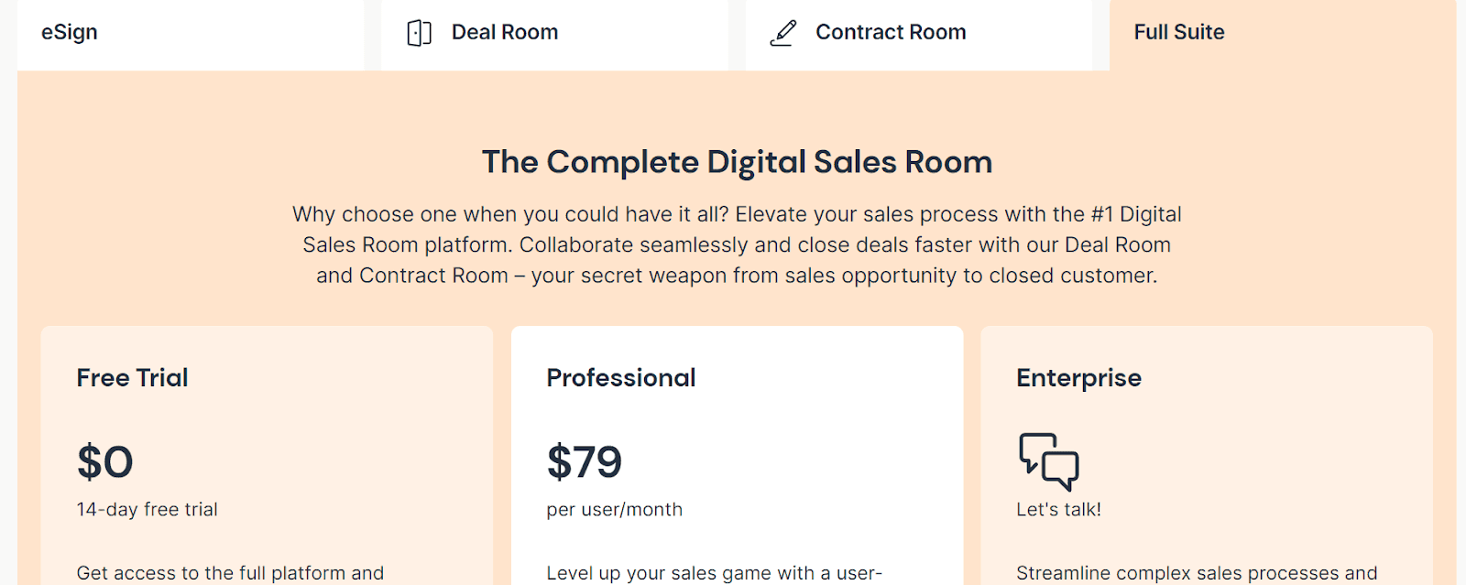Click the "Why choose one" description paragraph

[x=737, y=244]
